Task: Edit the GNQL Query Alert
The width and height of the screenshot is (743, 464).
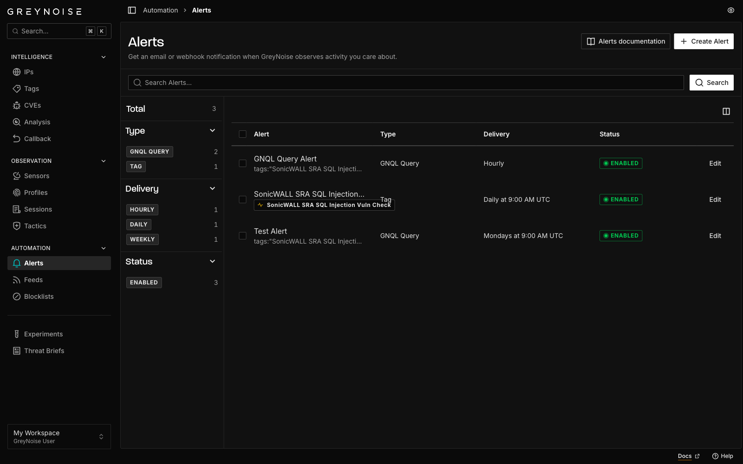Action: (x=715, y=163)
